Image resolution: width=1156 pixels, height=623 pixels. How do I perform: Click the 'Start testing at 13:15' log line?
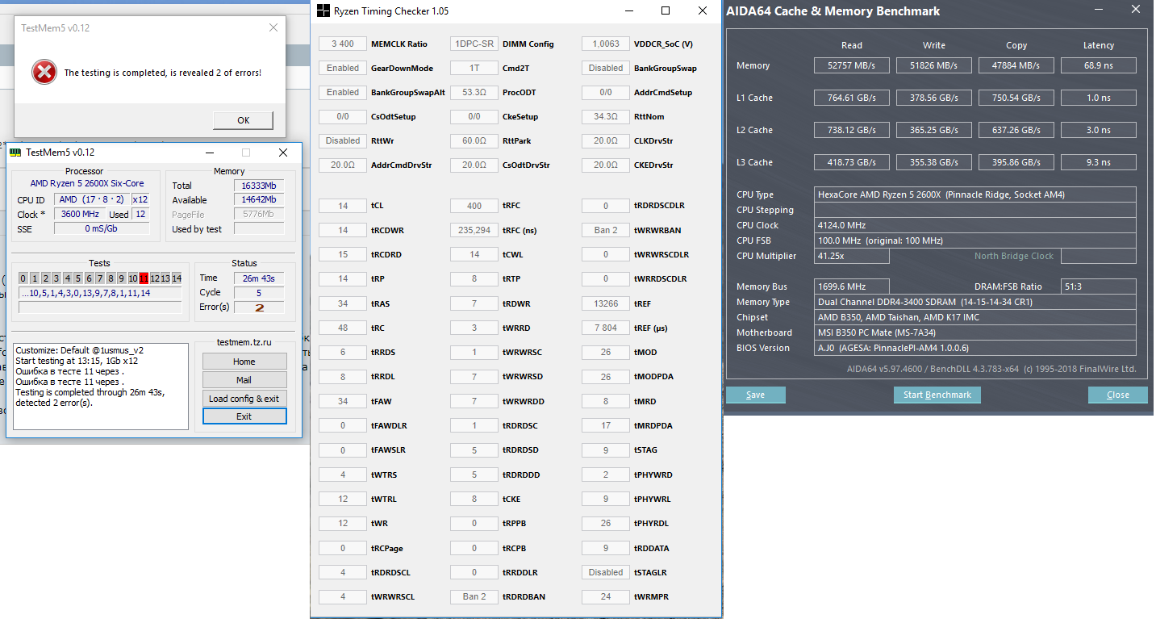pyautogui.click(x=77, y=361)
